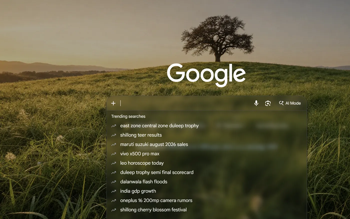Click trending arrow icon beside 'vivo x500 pro max'

(113, 154)
